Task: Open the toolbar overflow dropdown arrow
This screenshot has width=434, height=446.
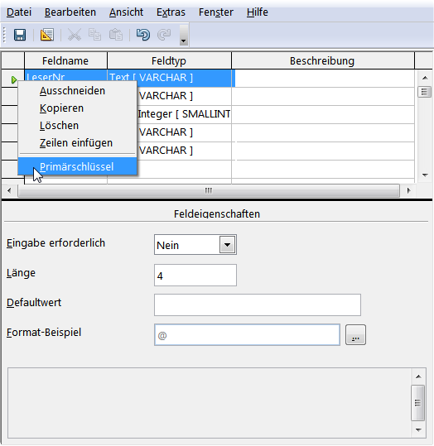Action: pos(184,35)
